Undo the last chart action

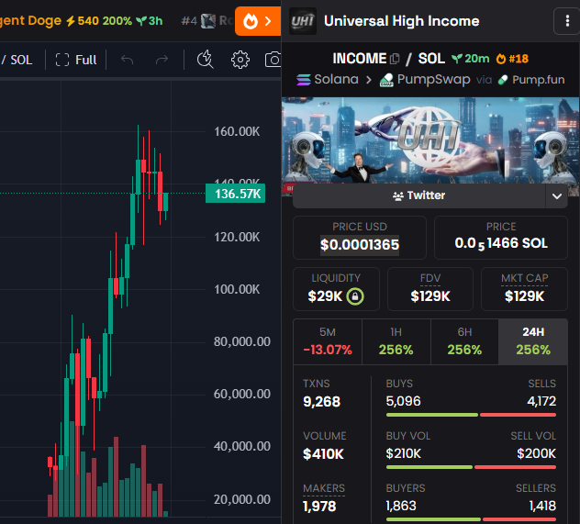[128, 60]
